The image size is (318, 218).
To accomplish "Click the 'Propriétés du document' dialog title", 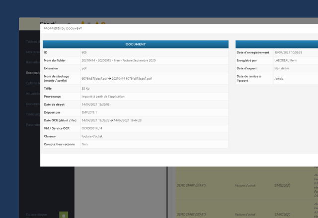I will tap(63, 29).
